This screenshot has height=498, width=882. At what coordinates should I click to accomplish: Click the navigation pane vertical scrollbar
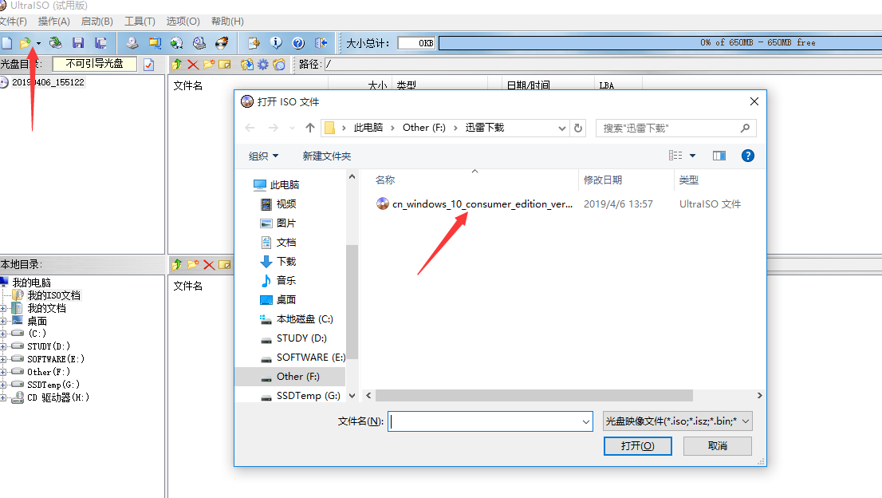[x=352, y=302]
